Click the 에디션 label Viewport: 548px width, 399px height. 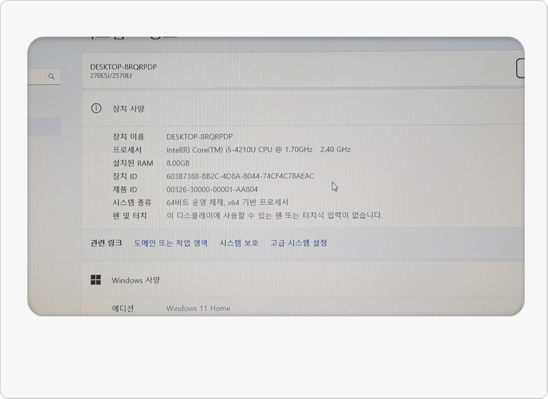[x=123, y=308]
